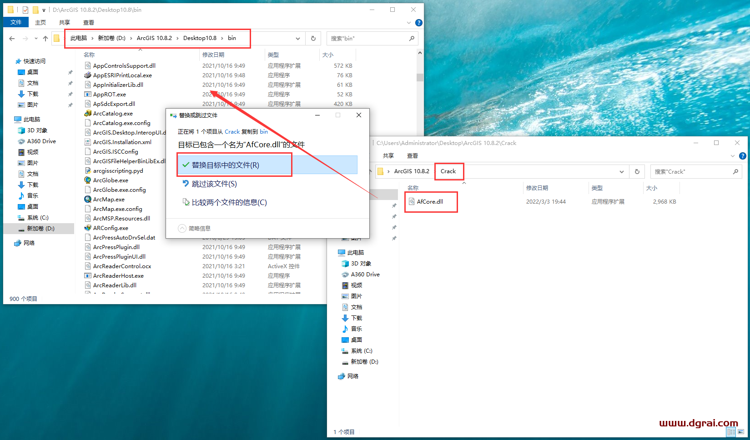
Task: Open the 主页 tab in bin window
Action: (x=40, y=22)
